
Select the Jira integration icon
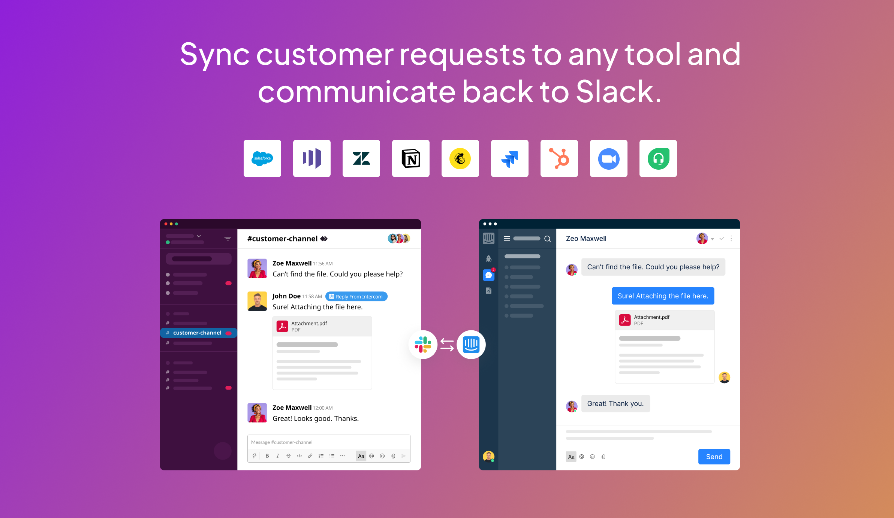pos(510,158)
